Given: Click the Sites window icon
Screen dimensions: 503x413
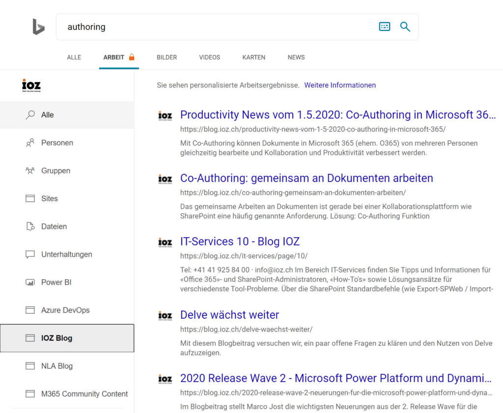Looking at the screenshot, I should coord(30,198).
